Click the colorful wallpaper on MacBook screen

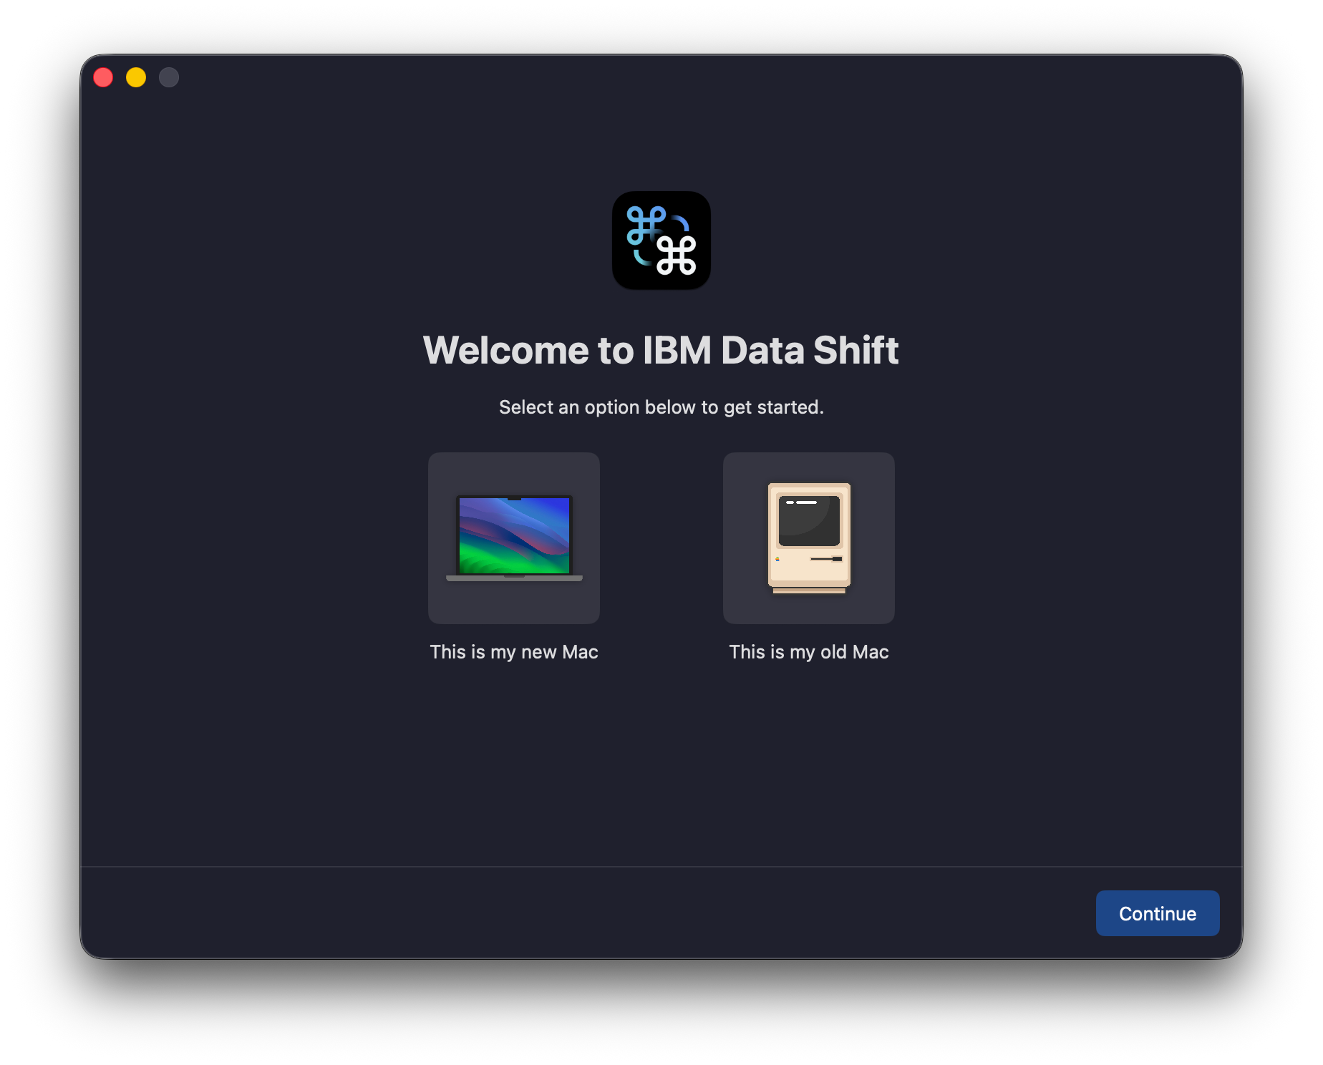tap(514, 535)
